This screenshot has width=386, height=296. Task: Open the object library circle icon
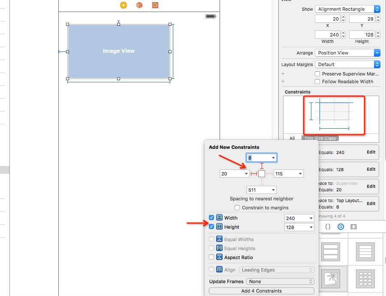click(341, 227)
